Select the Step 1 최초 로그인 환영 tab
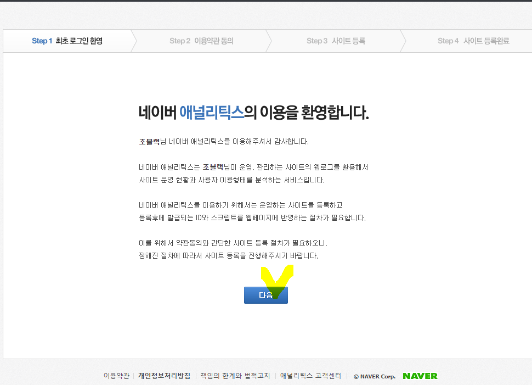This screenshot has height=385, width=532. tap(67, 41)
